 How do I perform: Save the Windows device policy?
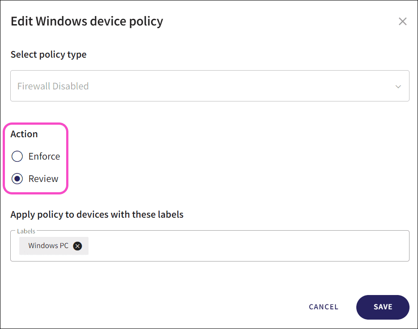[x=383, y=307]
